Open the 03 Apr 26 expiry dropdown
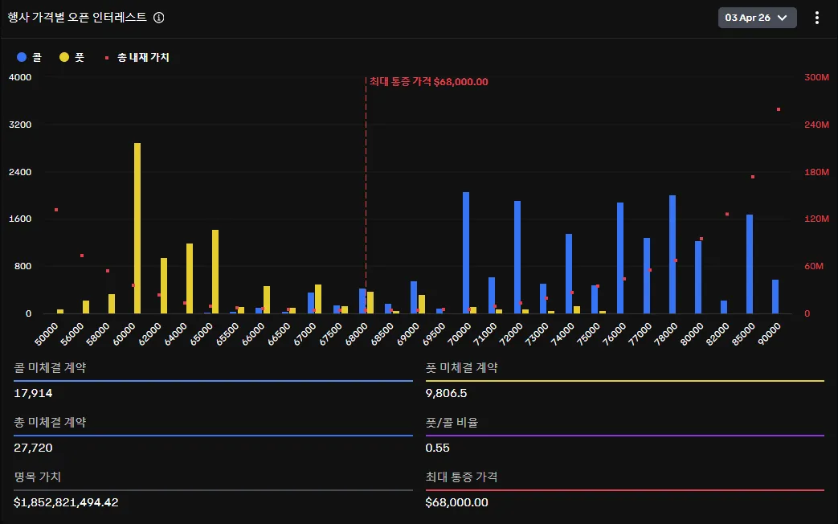This screenshot has width=838, height=524. tap(757, 18)
